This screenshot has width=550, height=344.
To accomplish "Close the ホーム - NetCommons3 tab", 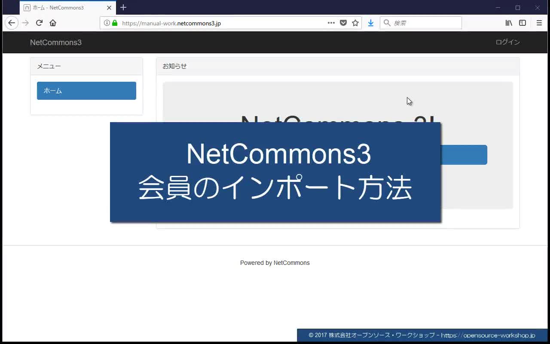I will click(x=109, y=8).
